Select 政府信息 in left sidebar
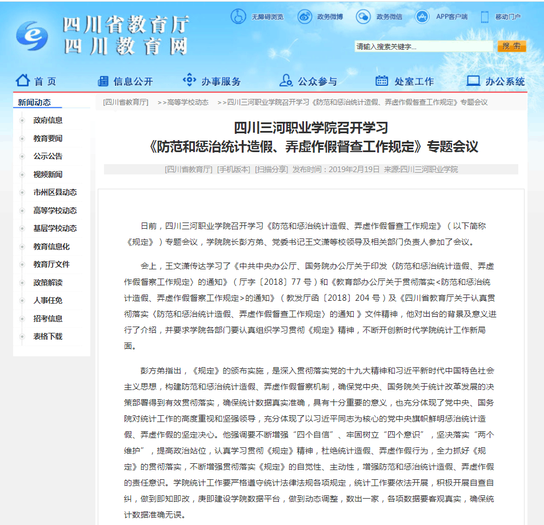This screenshot has height=525, width=544. (48, 120)
